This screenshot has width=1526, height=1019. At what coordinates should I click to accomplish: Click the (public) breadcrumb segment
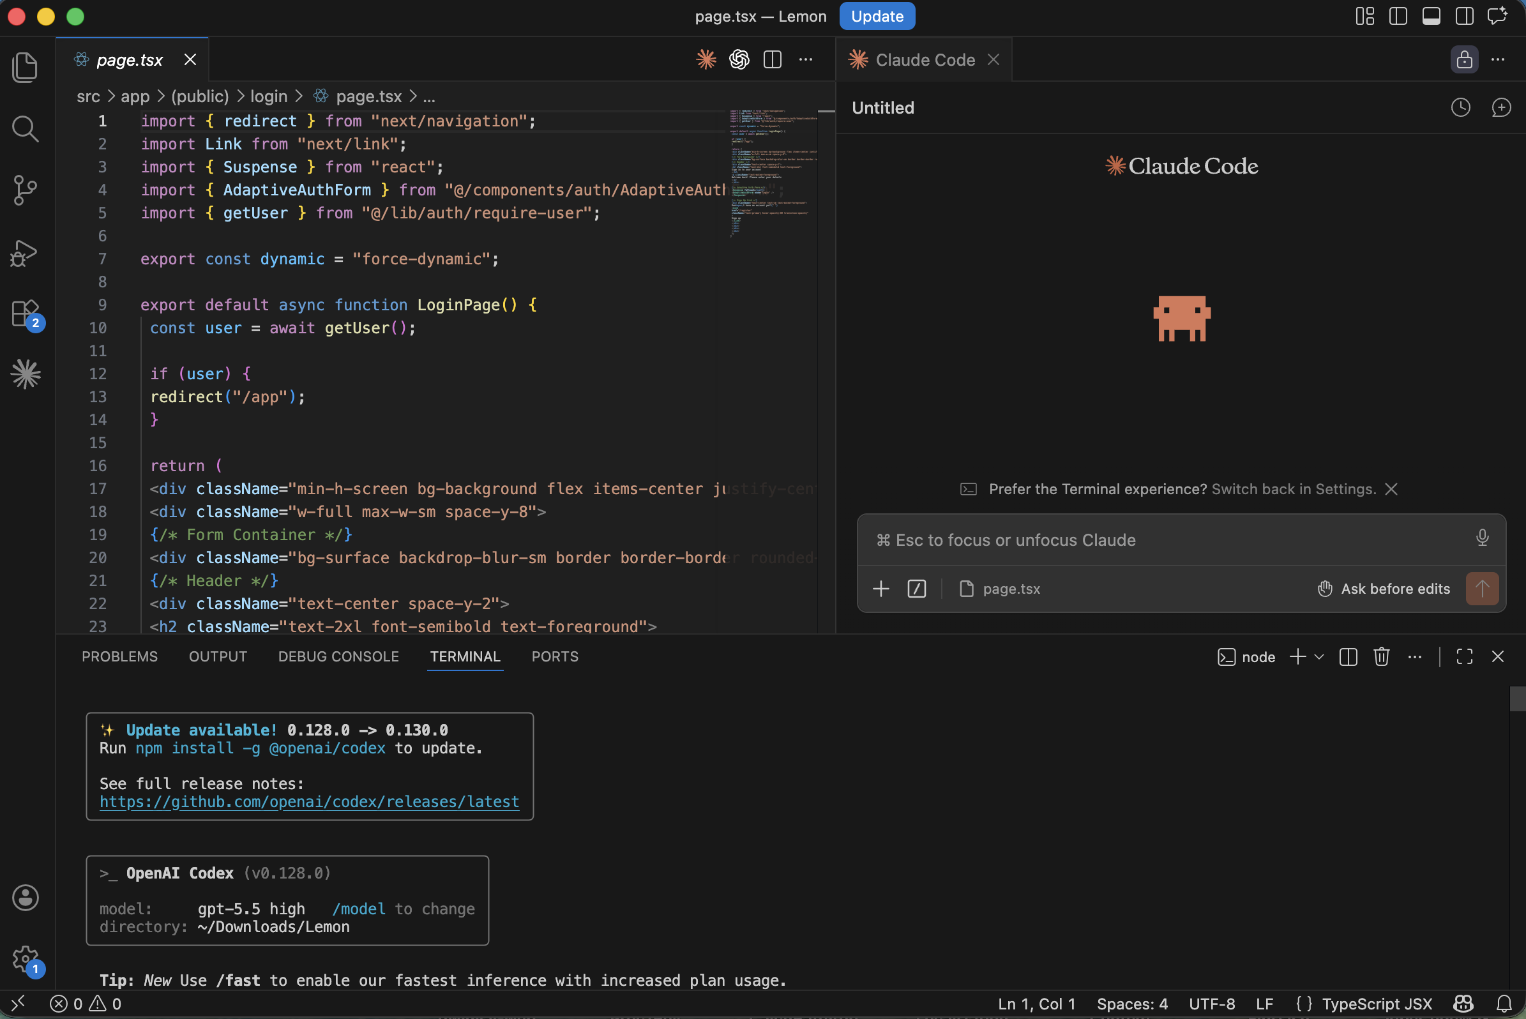(200, 96)
